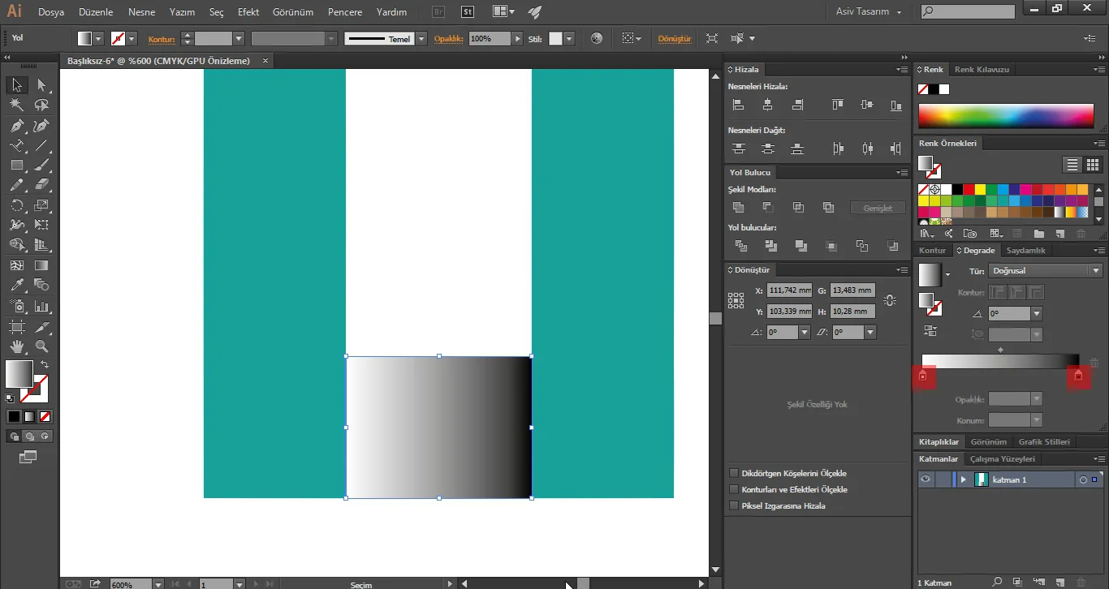Screen dimensions: 1109x589
Task: Open the Dosya menu
Action: (x=51, y=12)
